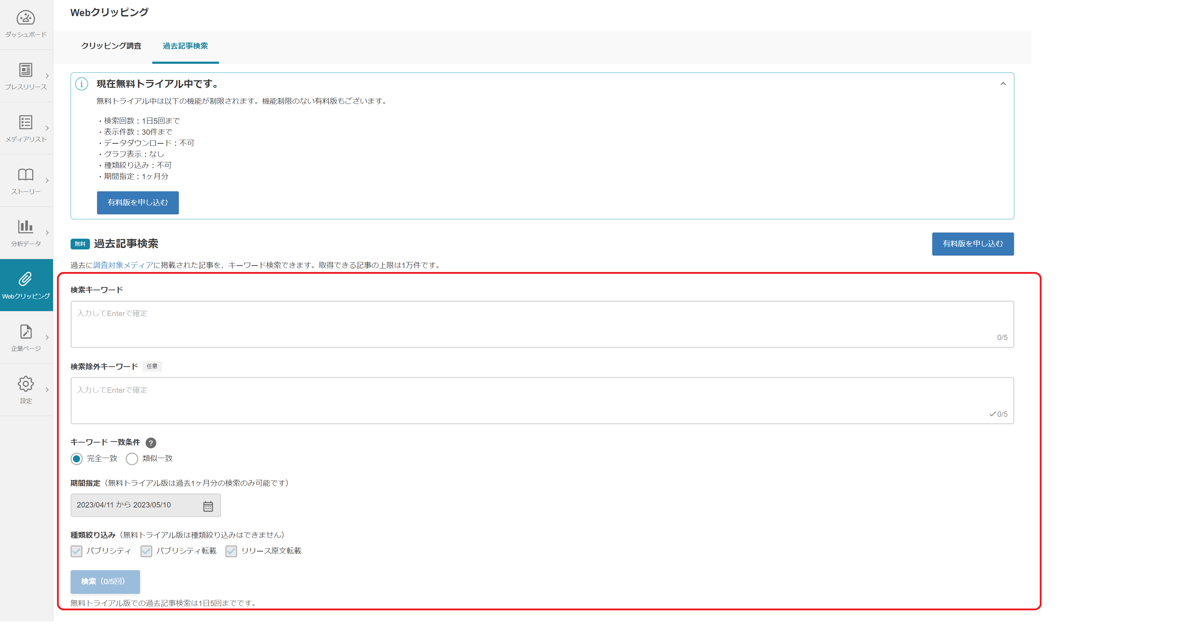Click the 表示件数：30件まで line
Screen dimensions: 1201x625
pos(135,132)
